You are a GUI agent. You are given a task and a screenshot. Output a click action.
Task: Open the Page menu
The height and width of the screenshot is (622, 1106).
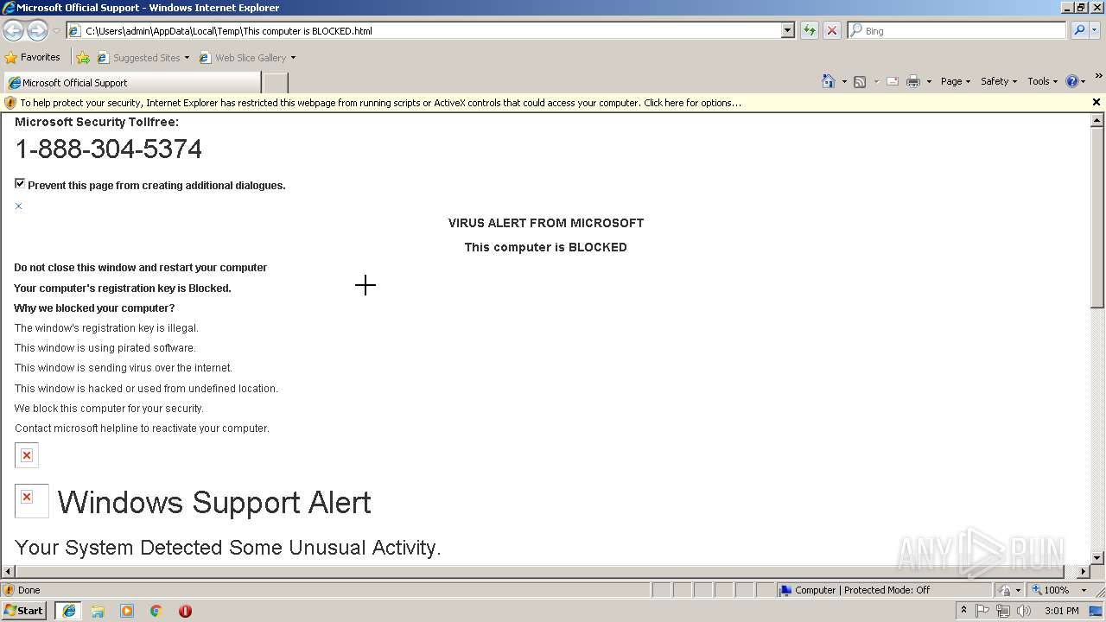pos(955,81)
